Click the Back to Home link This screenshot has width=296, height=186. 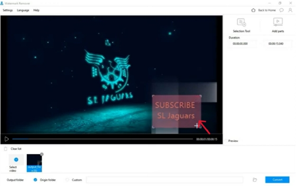pos(267,10)
